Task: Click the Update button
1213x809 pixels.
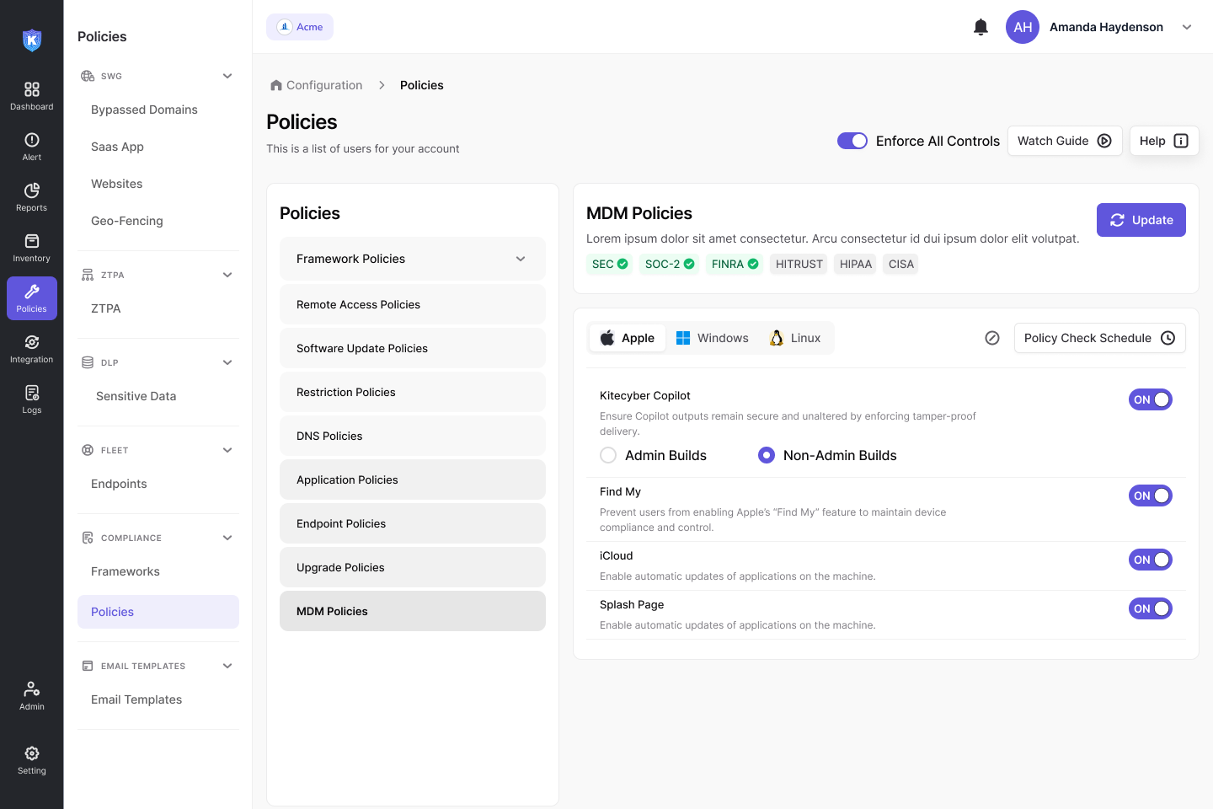Action: click(1141, 220)
